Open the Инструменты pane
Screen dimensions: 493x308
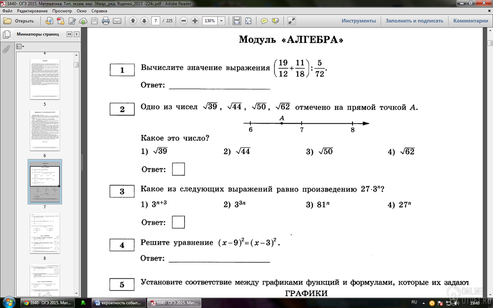359,21
